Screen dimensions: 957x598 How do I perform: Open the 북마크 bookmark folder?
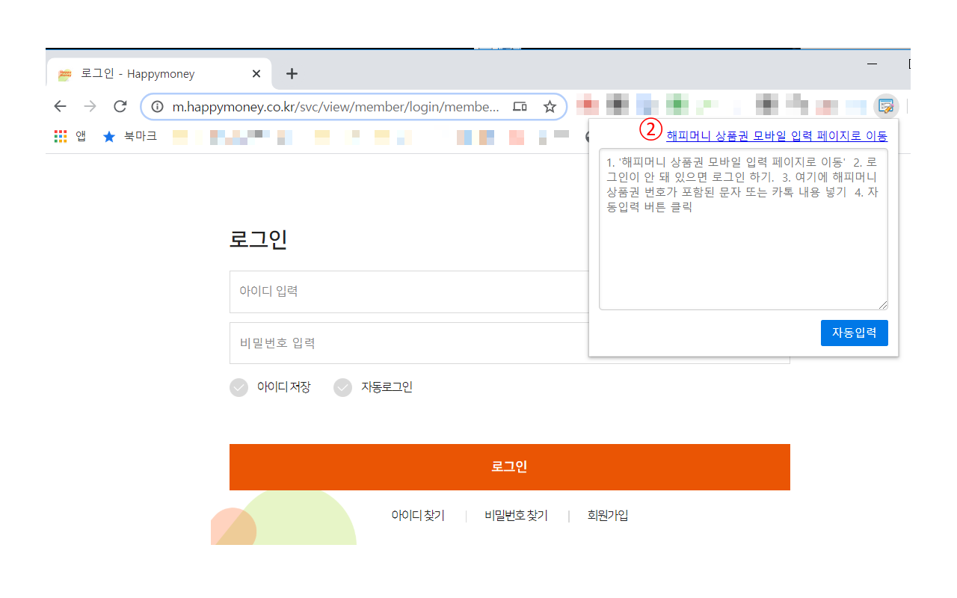point(130,136)
